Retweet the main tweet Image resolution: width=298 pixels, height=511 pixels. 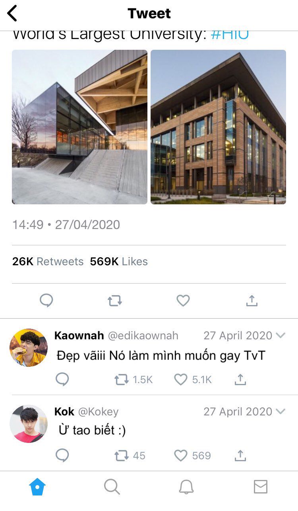tap(115, 301)
